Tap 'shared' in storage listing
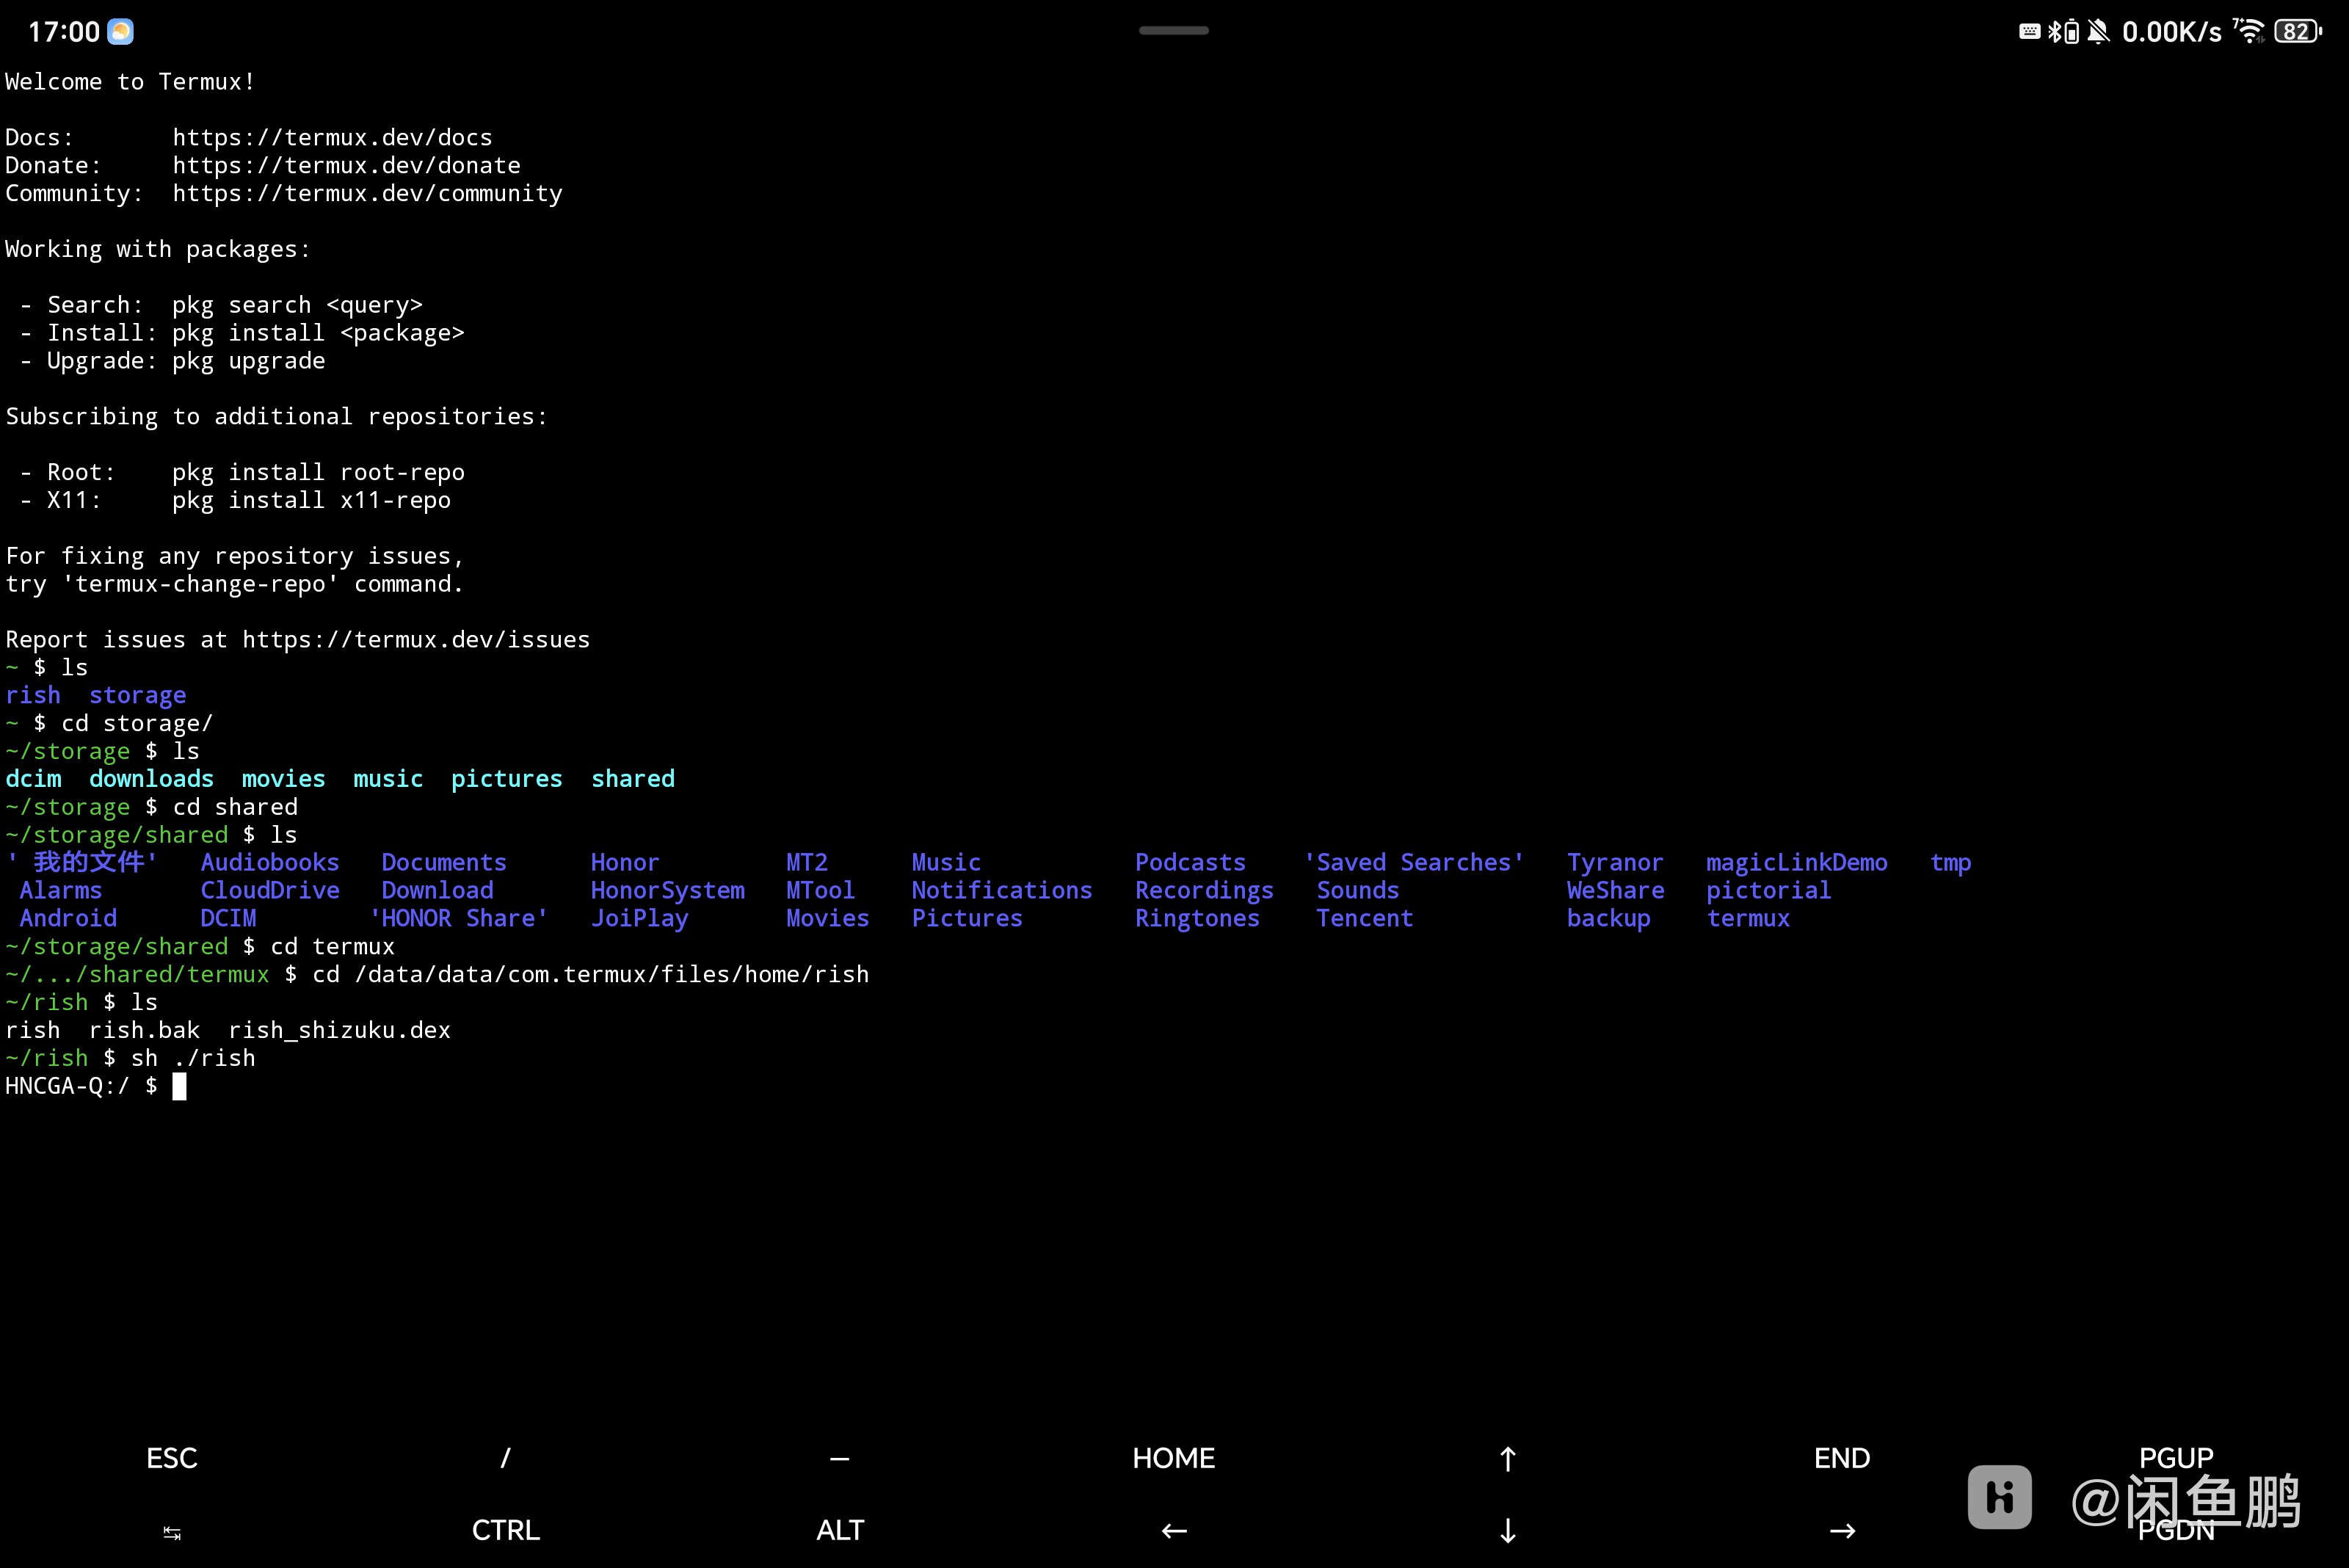The width and height of the screenshot is (2349, 1568). (633, 778)
